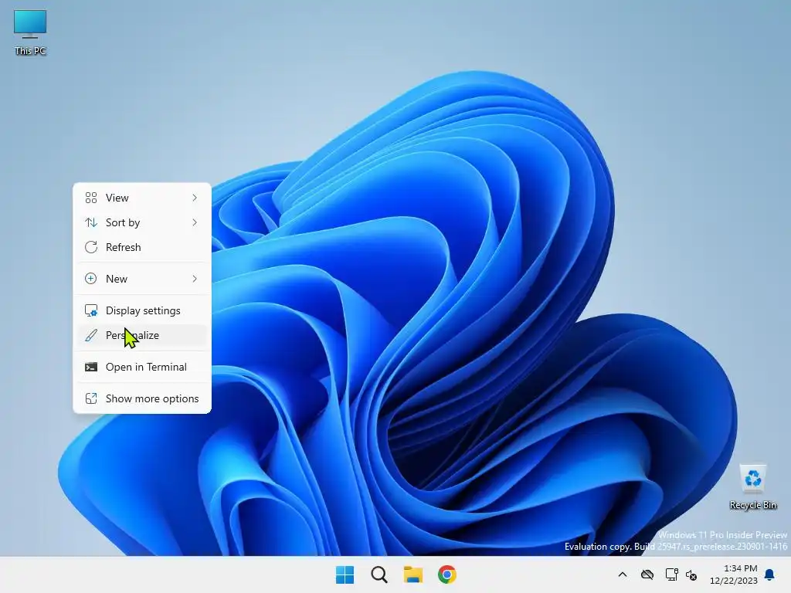Launch File Explorer from taskbar
Screen dimensions: 791x593
pos(413,574)
